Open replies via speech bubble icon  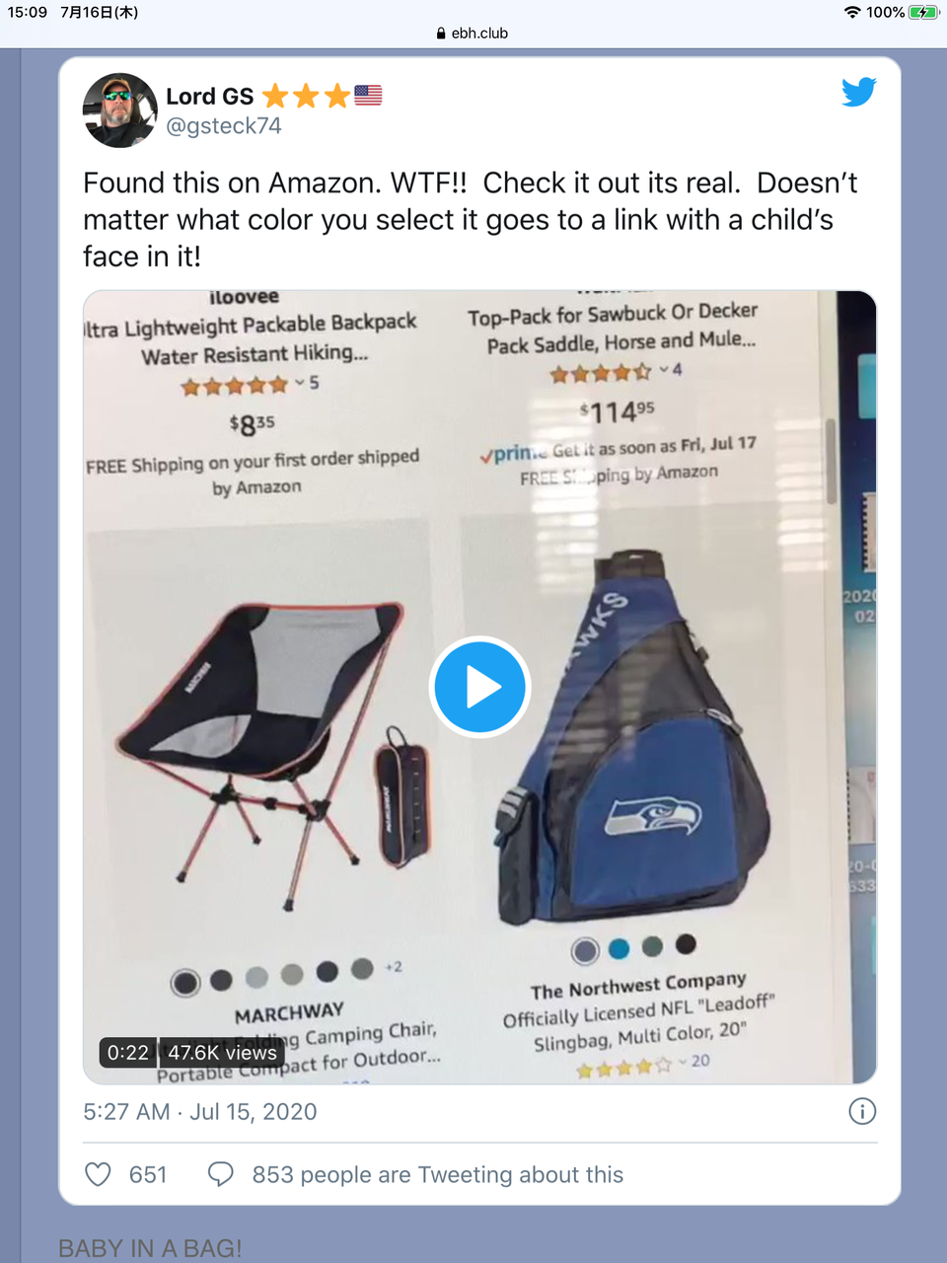[220, 1174]
